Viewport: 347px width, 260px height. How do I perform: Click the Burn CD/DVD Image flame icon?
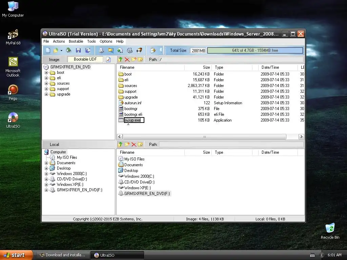[139, 50]
